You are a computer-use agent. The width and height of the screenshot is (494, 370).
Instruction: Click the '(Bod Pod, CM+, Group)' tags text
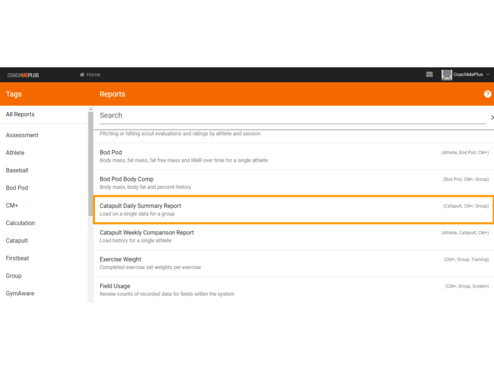pyautogui.click(x=466, y=179)
